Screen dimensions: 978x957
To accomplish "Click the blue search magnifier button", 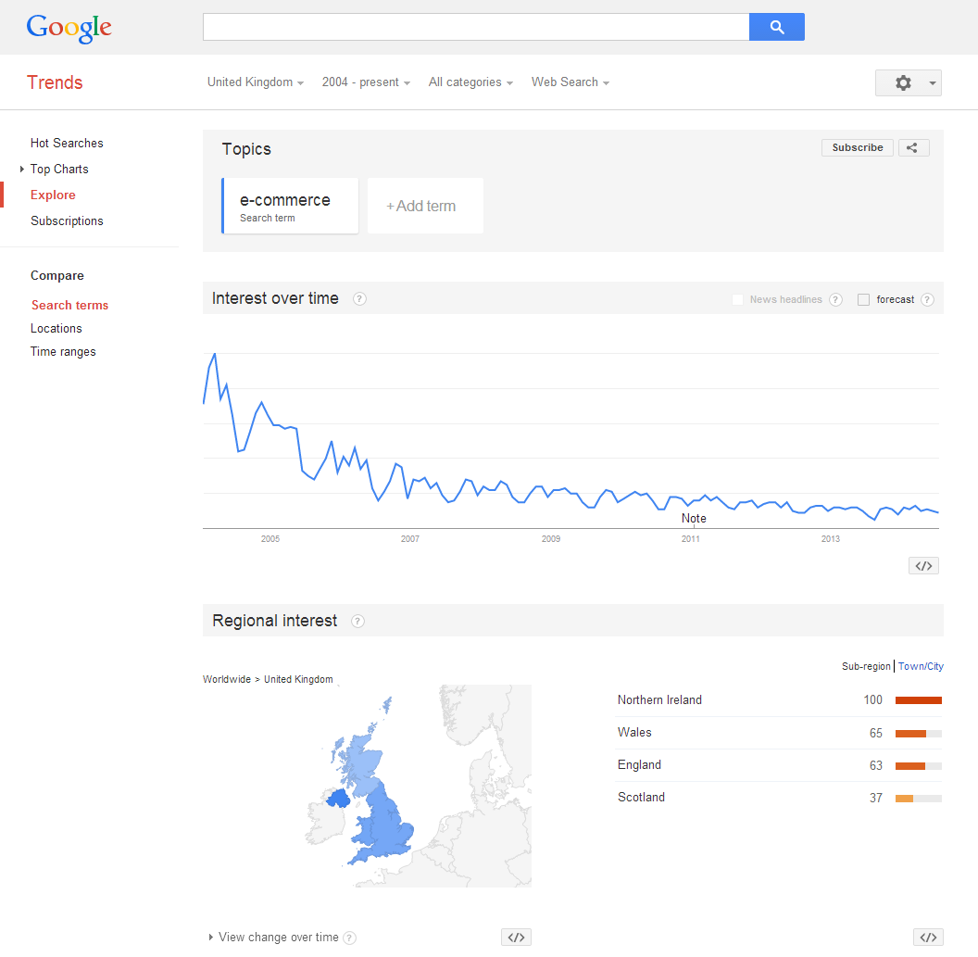I will tap(776, 27).
